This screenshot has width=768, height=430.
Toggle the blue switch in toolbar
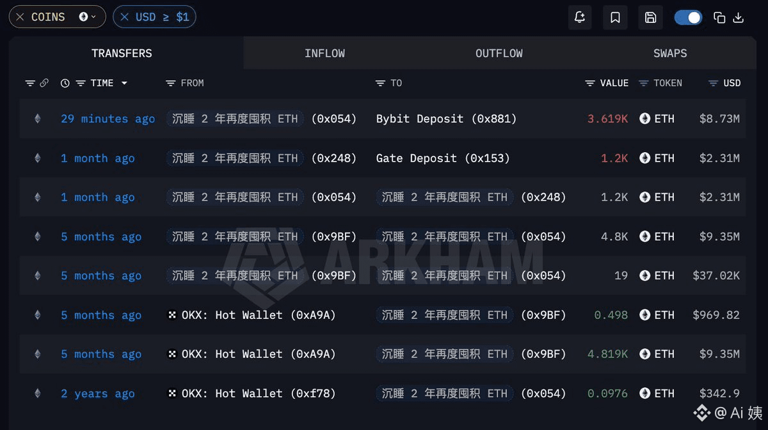click(688, 17)
